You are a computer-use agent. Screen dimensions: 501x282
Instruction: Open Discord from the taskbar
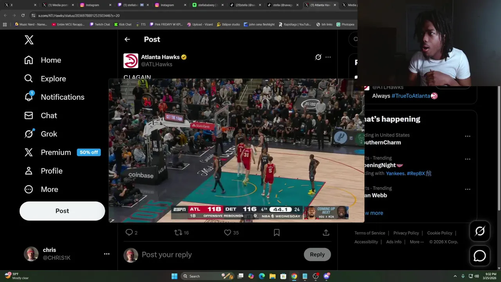(326, 276)
